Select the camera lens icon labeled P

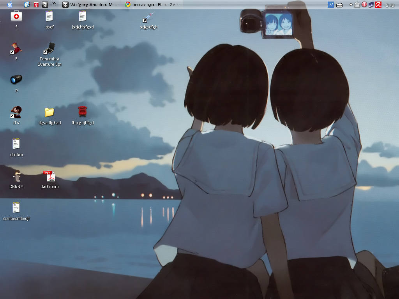click(16, 79)
